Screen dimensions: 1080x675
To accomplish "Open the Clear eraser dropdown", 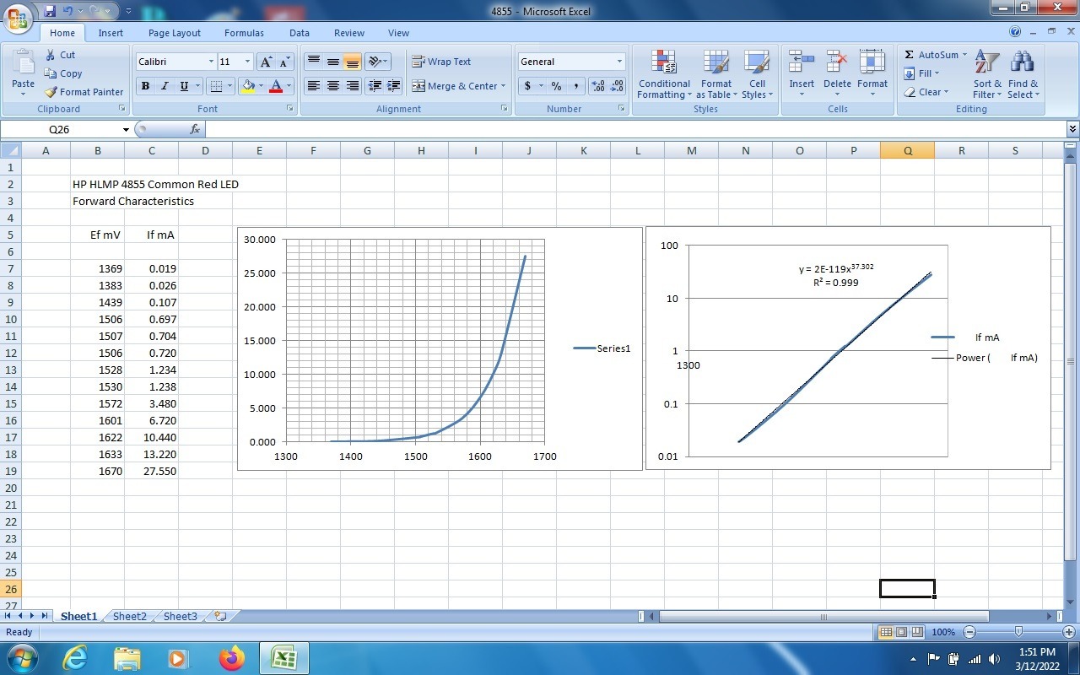I will click(x=926, y=92).
